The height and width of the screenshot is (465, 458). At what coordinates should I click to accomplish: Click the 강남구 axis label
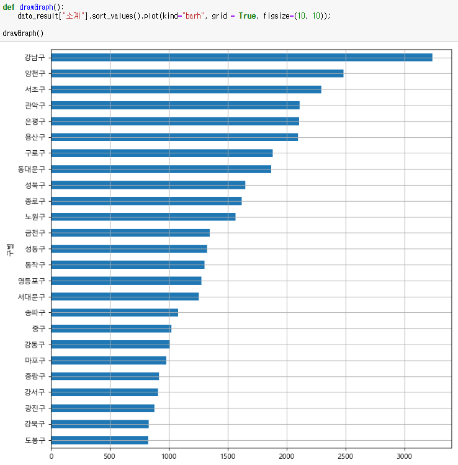(35, 57)
